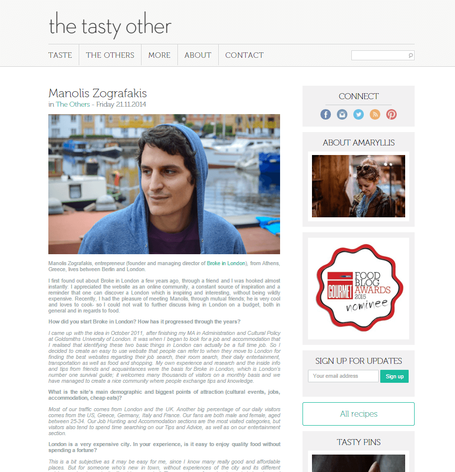This screenshot has width=455, height=472.
Task: Open the RSS feed icon
Action: 375,115
